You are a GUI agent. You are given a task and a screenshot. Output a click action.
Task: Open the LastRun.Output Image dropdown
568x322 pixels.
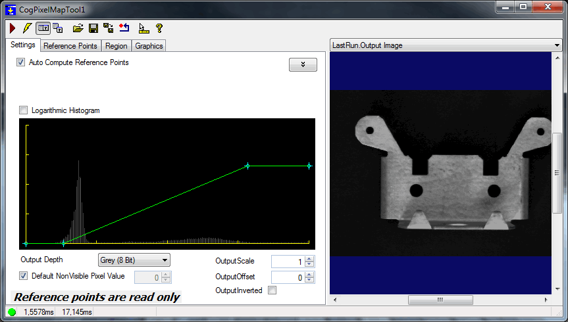pyautogui.click(x=446, y=45)
